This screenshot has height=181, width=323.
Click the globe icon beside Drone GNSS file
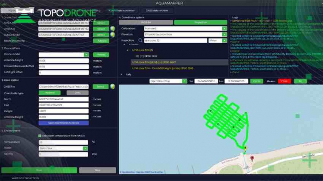(x=113, y=28)
